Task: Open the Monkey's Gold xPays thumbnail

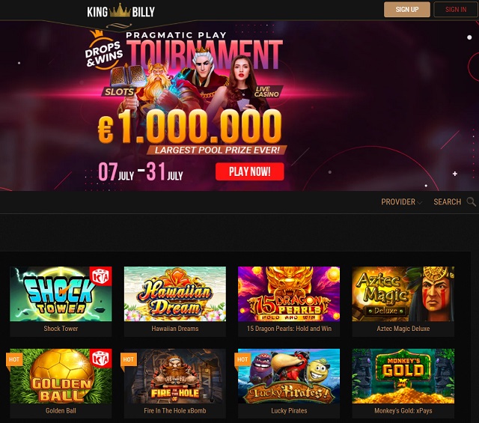Action: point(403,376)
